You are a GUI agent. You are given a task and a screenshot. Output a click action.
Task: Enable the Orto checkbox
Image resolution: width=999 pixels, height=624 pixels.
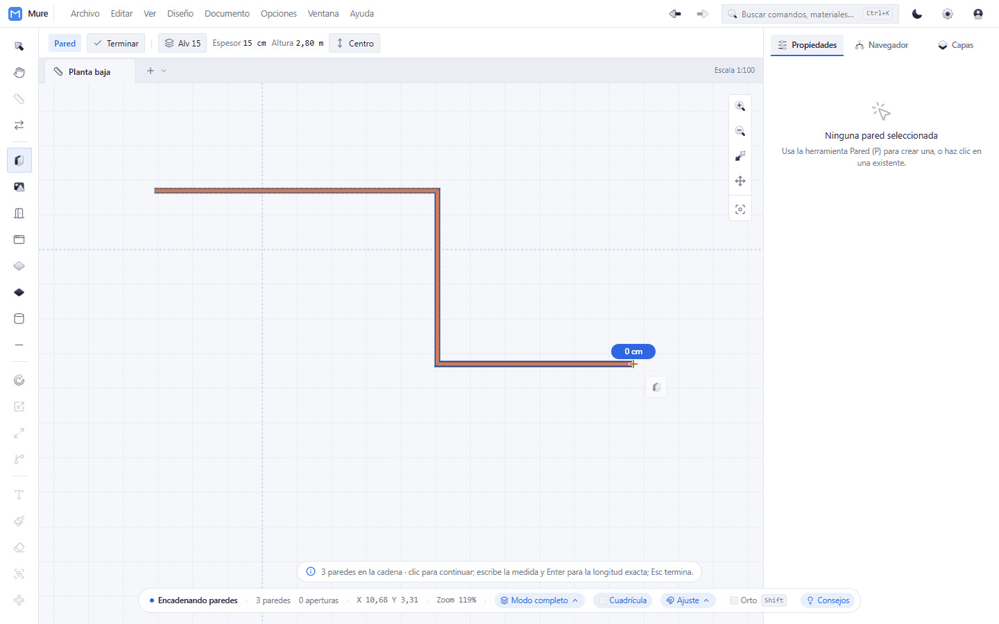point(733,600)
